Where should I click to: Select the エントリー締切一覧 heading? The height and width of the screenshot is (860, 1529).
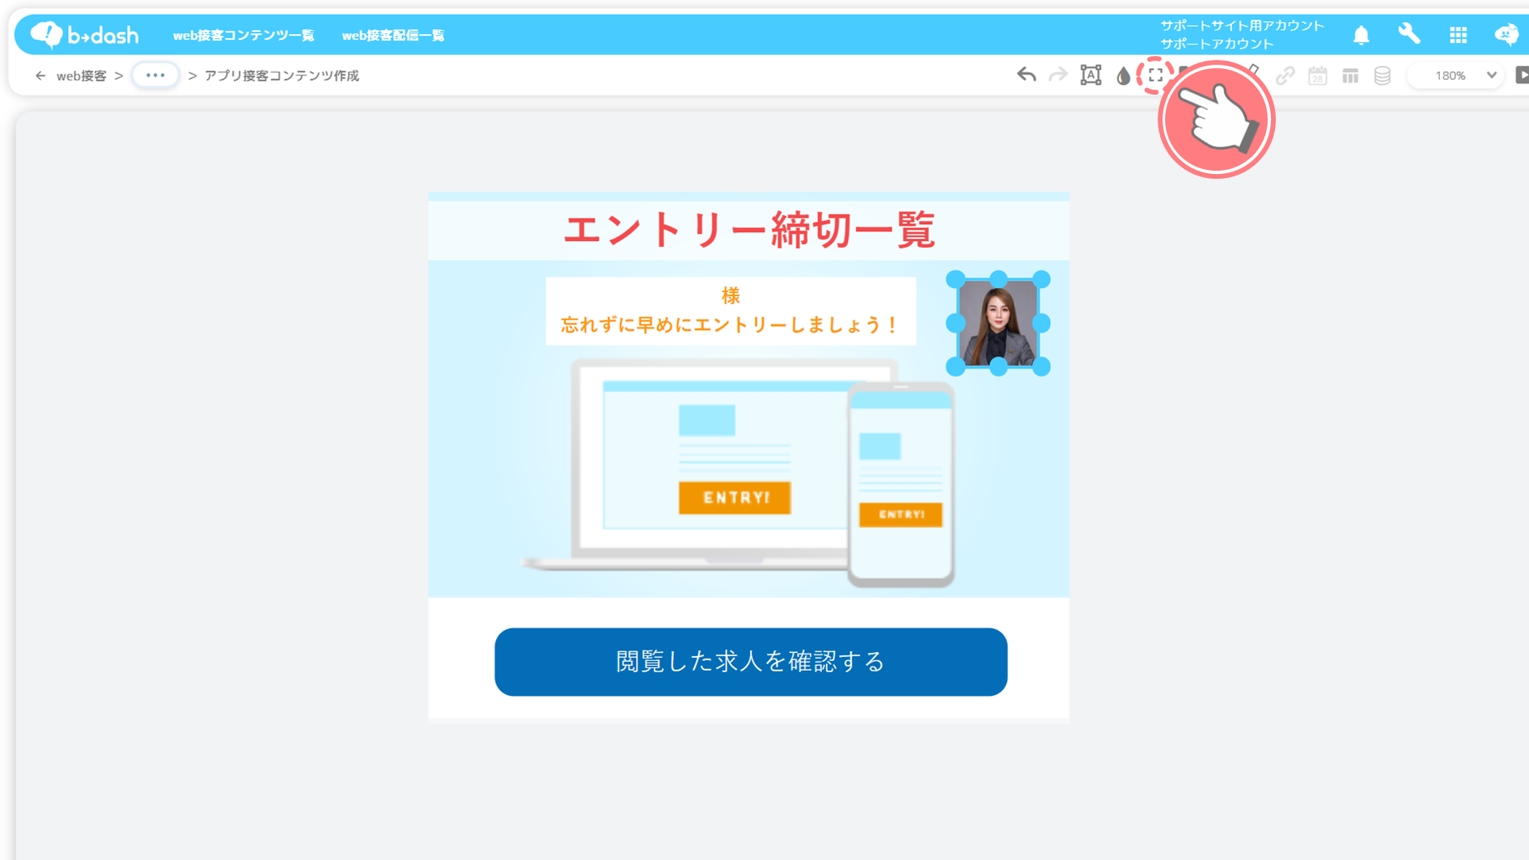[749, 230]
